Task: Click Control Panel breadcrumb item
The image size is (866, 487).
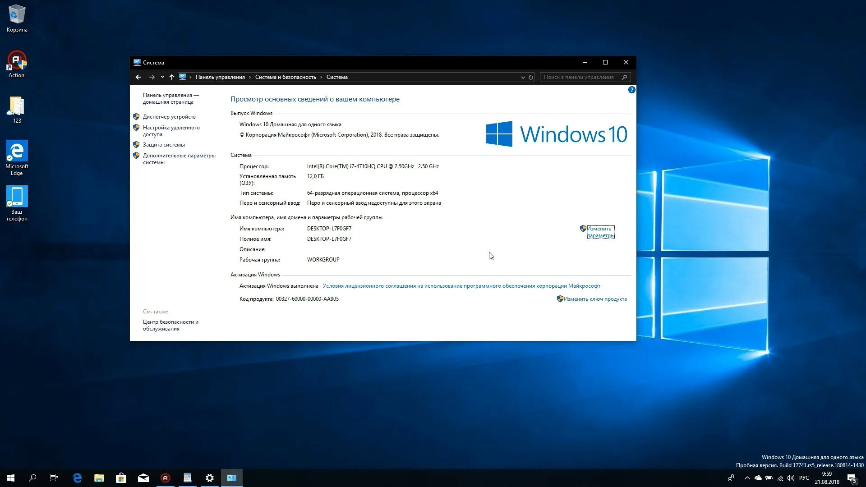Action: (x=220, y=77)
